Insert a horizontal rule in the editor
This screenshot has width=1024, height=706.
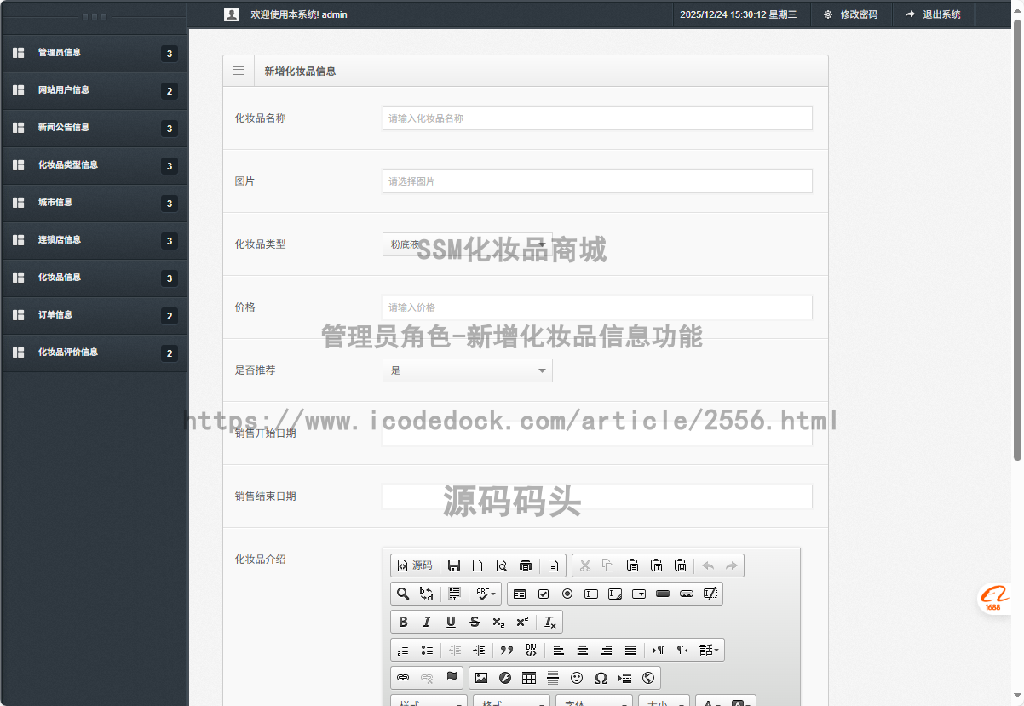tap(553, 678)
